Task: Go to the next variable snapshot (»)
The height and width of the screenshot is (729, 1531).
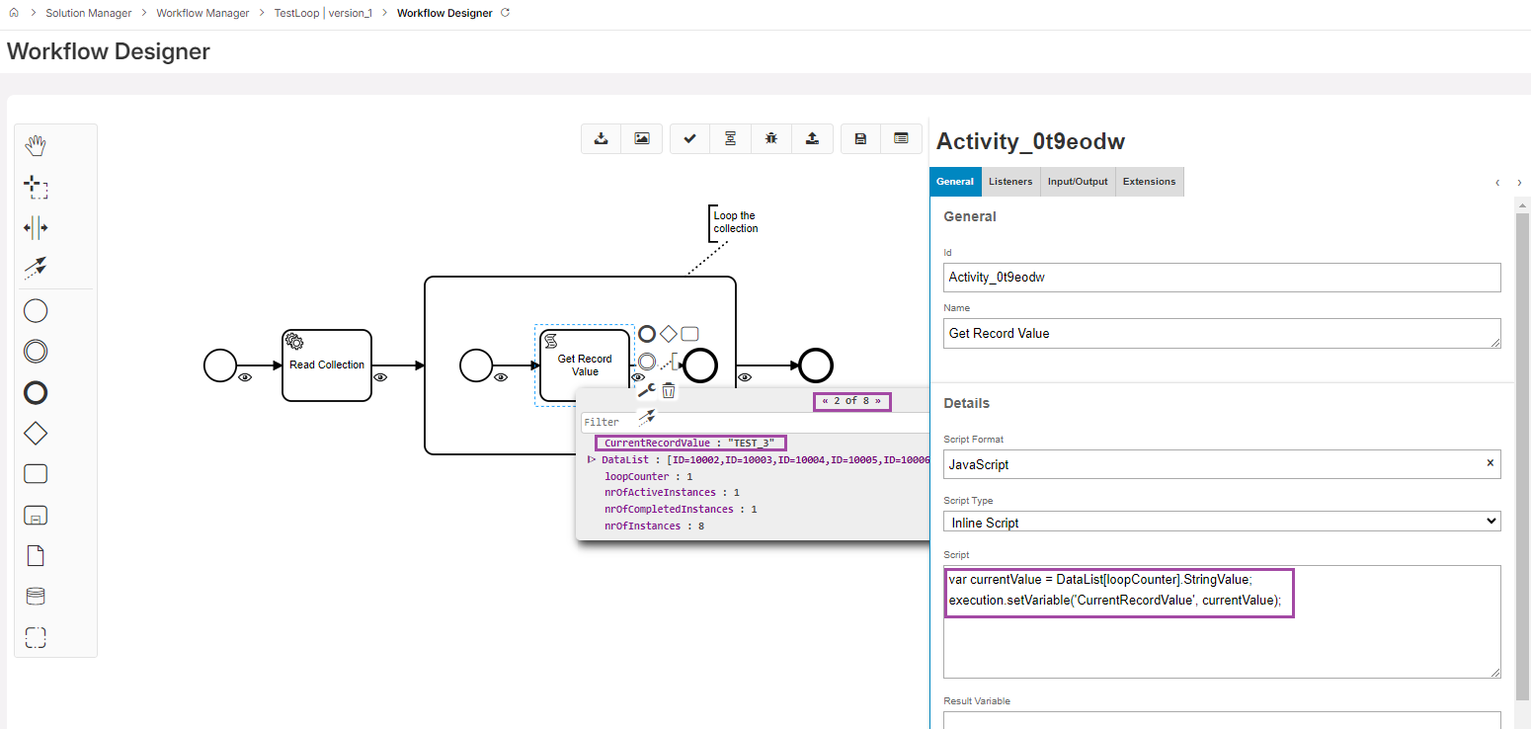Action: point(877,401)
